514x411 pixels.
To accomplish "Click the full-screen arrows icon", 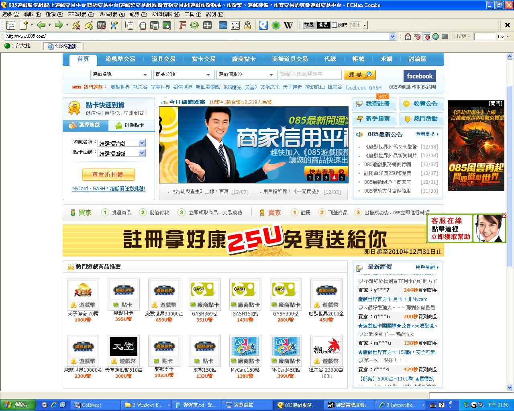I will pos(207,26).
